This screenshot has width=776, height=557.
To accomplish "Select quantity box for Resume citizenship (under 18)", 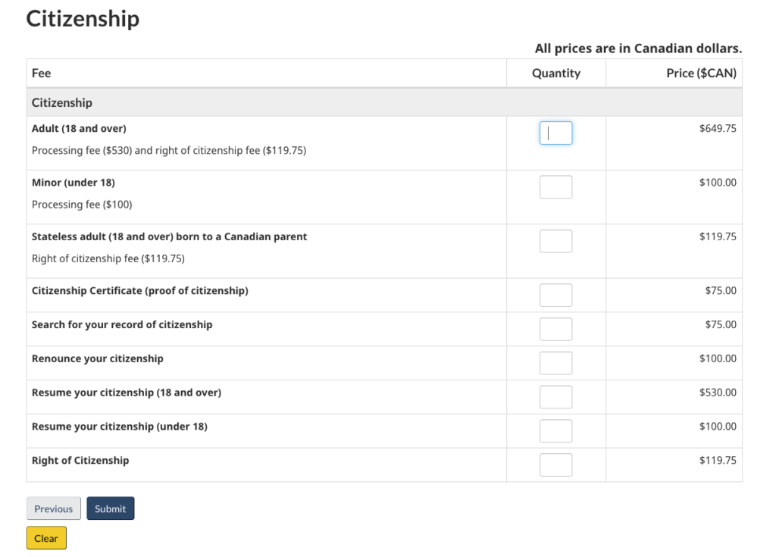I will pyautogui.click(x=555, y=431).
